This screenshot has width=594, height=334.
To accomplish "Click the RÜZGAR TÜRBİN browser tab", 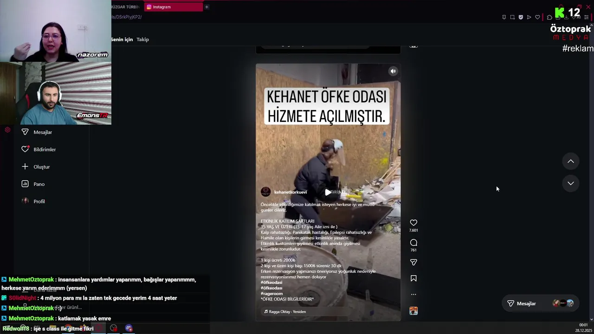I will [x=126, y=7].
